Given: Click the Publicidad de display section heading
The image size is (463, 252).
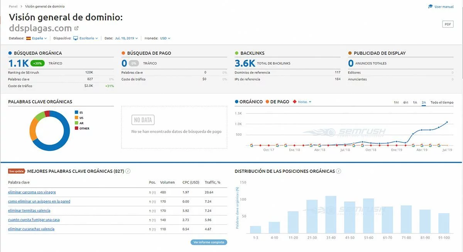Looking at the screenshot, I should (x=380, y=53).
